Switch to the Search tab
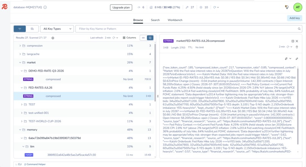The height and width of the screenshot is (167, 306). tap(155, 20)
